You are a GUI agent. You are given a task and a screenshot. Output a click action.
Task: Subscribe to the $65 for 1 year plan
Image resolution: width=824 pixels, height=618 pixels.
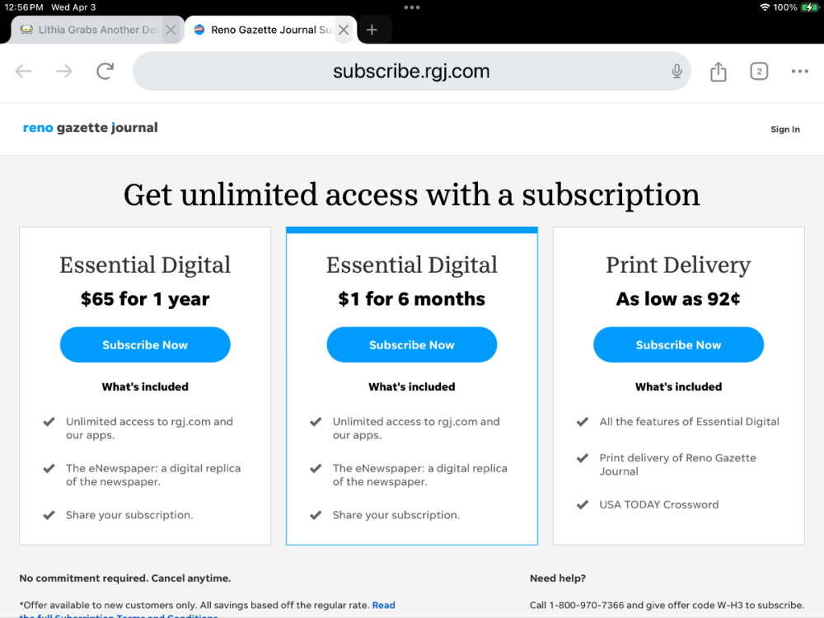coord(145,345)
